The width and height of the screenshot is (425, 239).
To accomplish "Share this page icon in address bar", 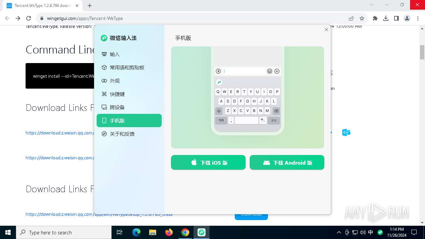I will coord(351,18).
